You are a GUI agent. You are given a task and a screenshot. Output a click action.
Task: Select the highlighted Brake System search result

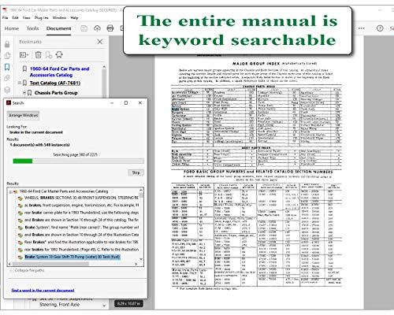(x=72, y=257)
